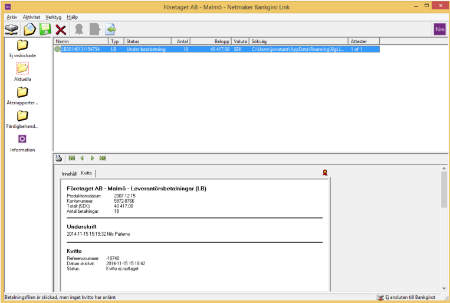Open the Arkiv menu
This screenshot has height=303, width=450.
point(12,17)
